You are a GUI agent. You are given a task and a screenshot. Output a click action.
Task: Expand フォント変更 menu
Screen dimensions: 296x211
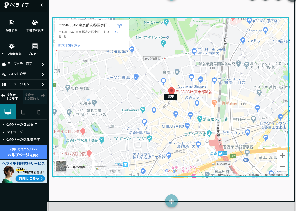23,74
